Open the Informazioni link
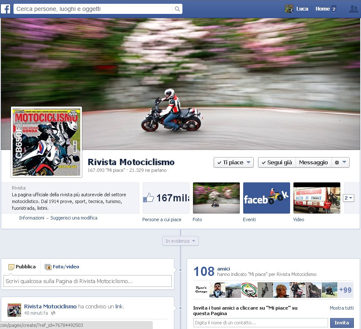This screenshot has height=329, width=361. 32,218
